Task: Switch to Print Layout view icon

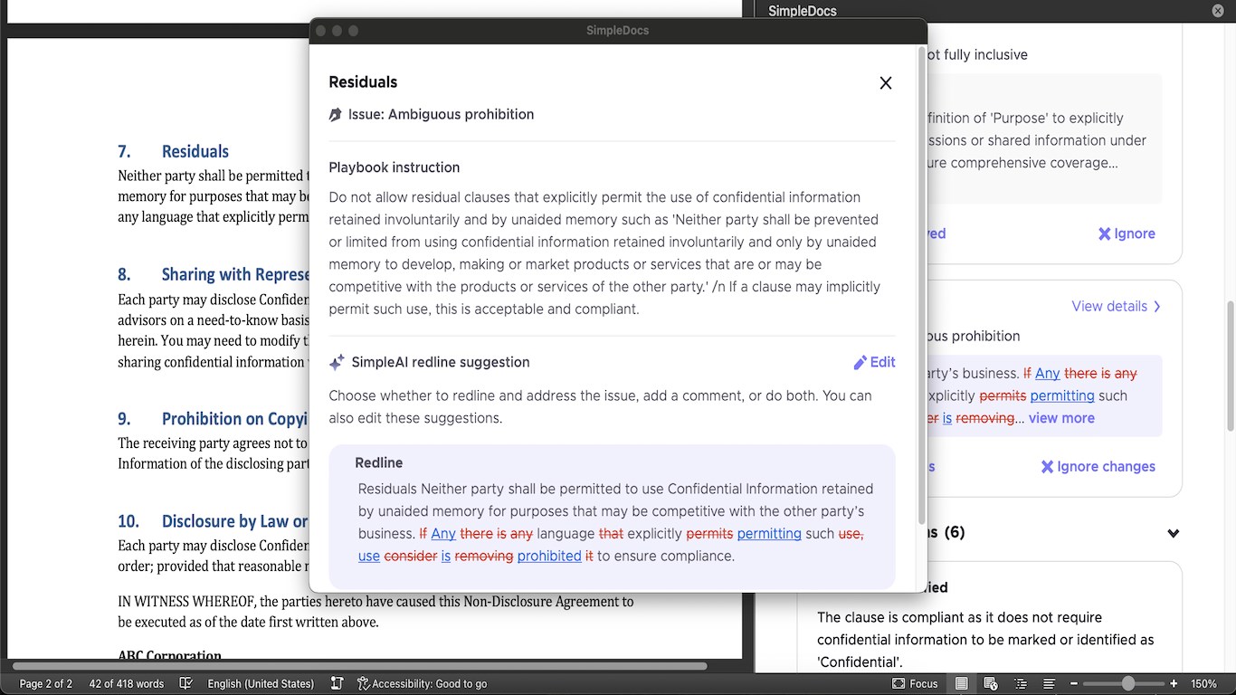Action: [962, 683]
